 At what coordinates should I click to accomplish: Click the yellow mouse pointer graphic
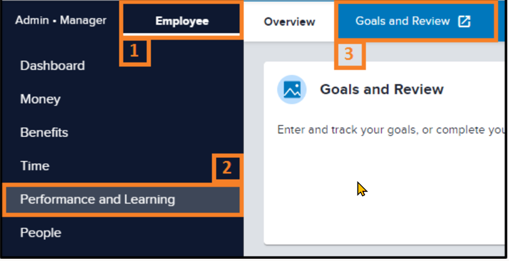pyautogui.click(x=362, y=189)
